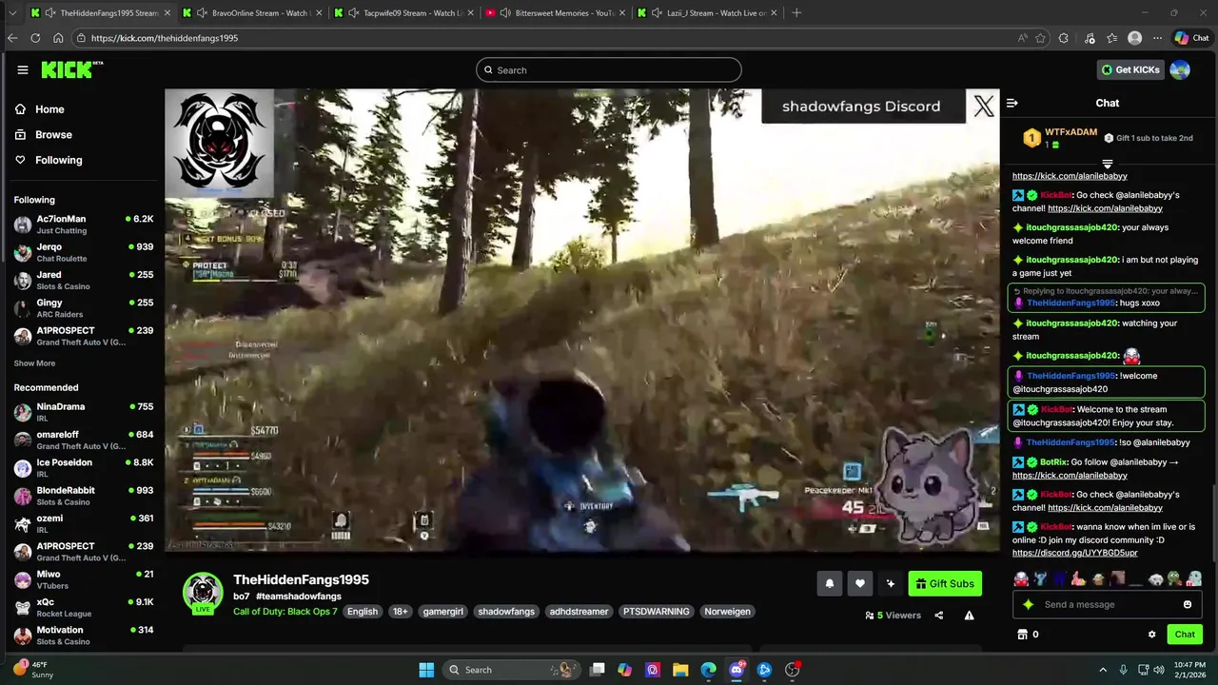Open the emoji picker smiley icon

(x=1188, y=604)
